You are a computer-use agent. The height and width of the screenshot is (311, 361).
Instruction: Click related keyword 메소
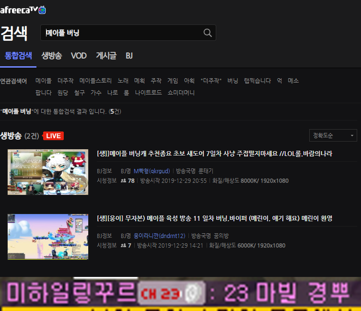coord(293,81)
